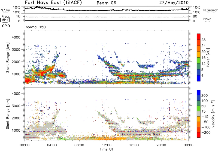Click the power panel 'Slant Range [km]' label
The height and width of the screenshot is (151, 218).
pos(8,58)
